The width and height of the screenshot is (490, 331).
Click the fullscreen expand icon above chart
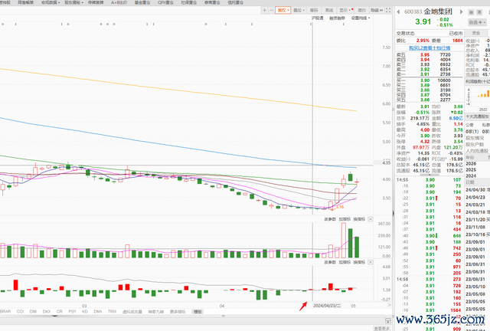[387, 11]
